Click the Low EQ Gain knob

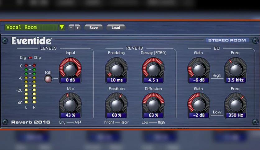199,105
